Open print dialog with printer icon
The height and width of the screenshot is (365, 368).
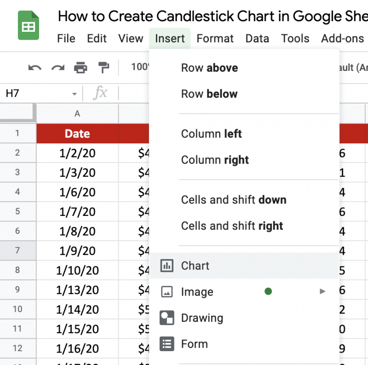(x=81, y=67)
